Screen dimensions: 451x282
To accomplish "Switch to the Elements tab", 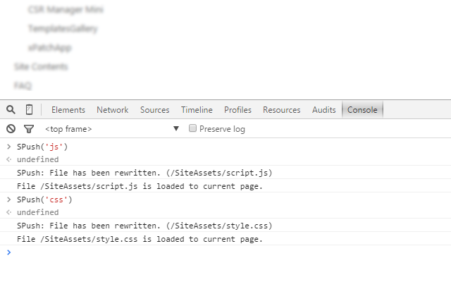I will tap(68, 110).
